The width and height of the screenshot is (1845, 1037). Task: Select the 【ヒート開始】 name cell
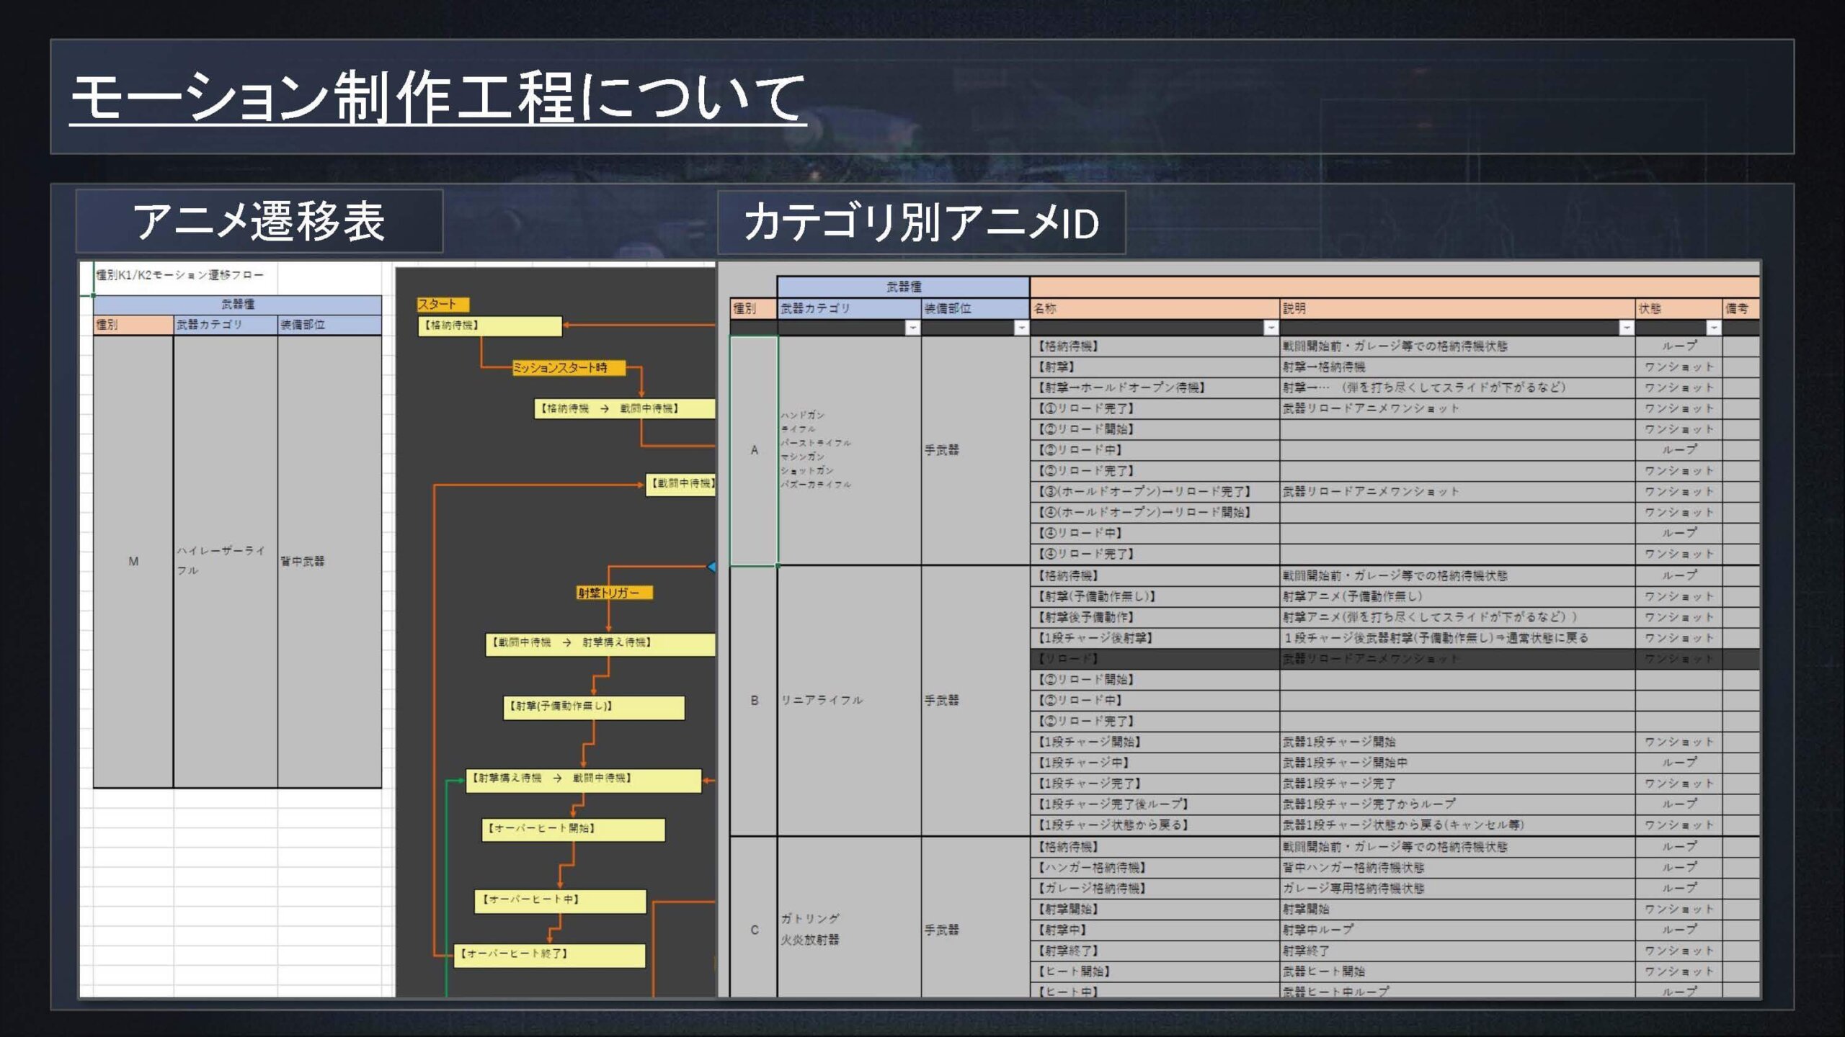click(x=1155, y=972)
